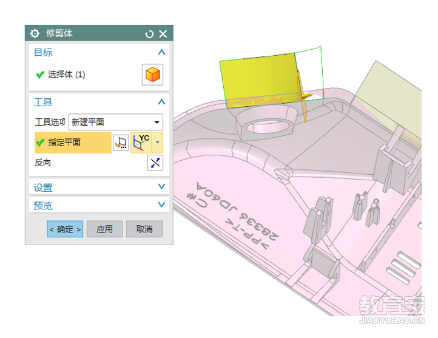438x338 pixels.
Task: Toggle the 反向 reverse direction icon
Action: point(155,163)
